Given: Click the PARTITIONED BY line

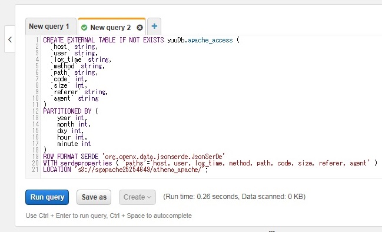Looking at the screenshot, I should point(71,111).
